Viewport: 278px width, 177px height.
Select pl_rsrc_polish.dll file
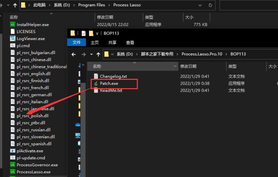tap(30, 116)
